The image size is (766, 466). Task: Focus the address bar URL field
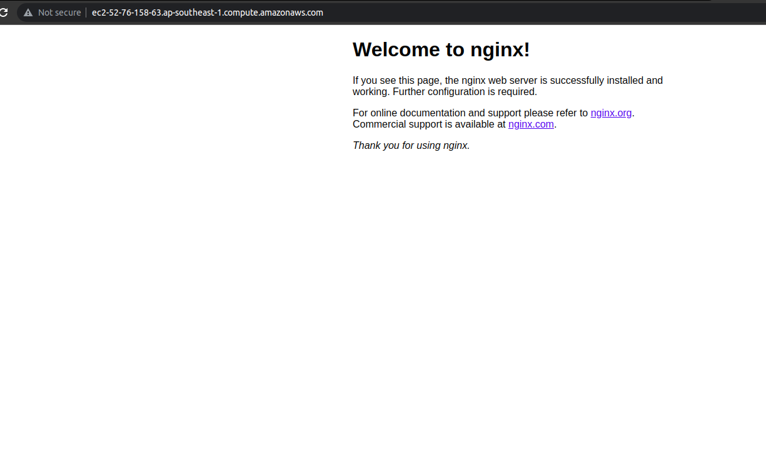tap(394, 13)
